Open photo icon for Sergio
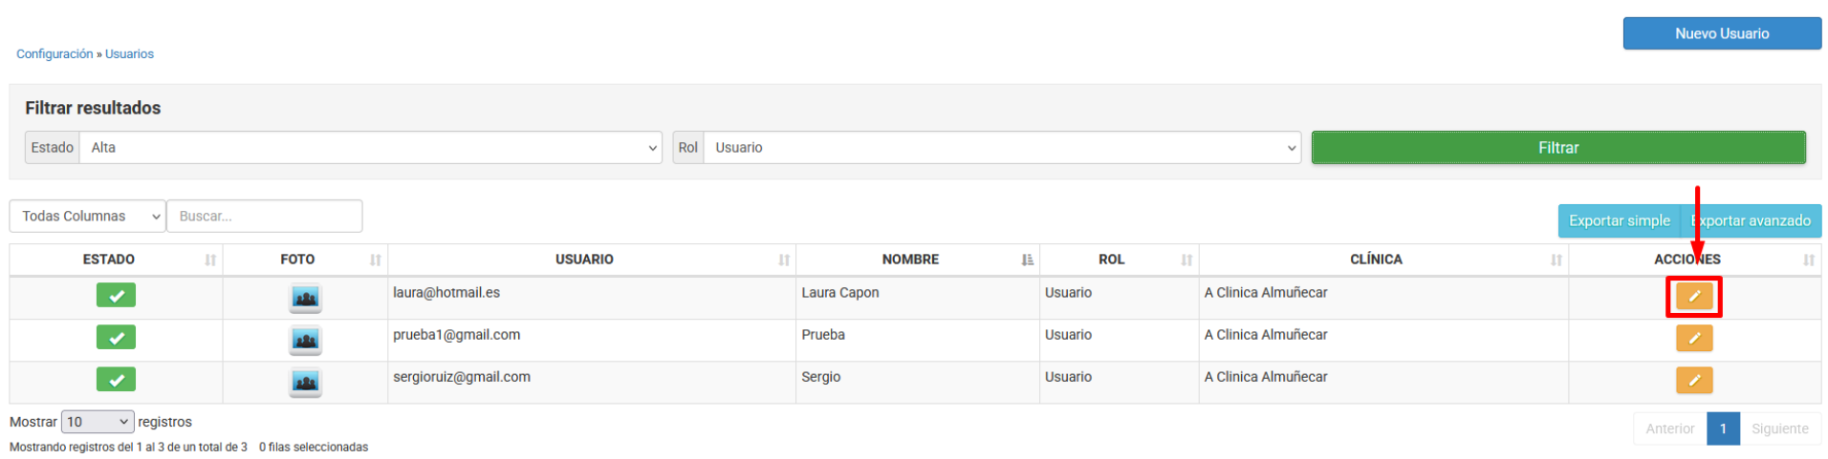Viewport: 1828px width, 459px height. coord(305,382)
